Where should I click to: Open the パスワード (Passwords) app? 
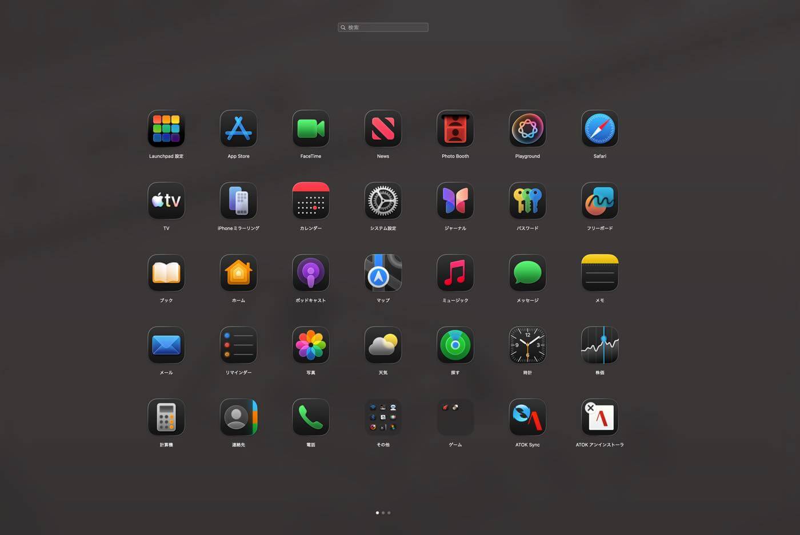pyautogui.click(x=527, y=201)
